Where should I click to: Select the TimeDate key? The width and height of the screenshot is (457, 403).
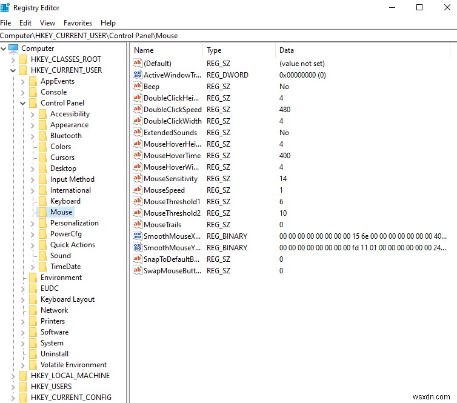[65, 266]
